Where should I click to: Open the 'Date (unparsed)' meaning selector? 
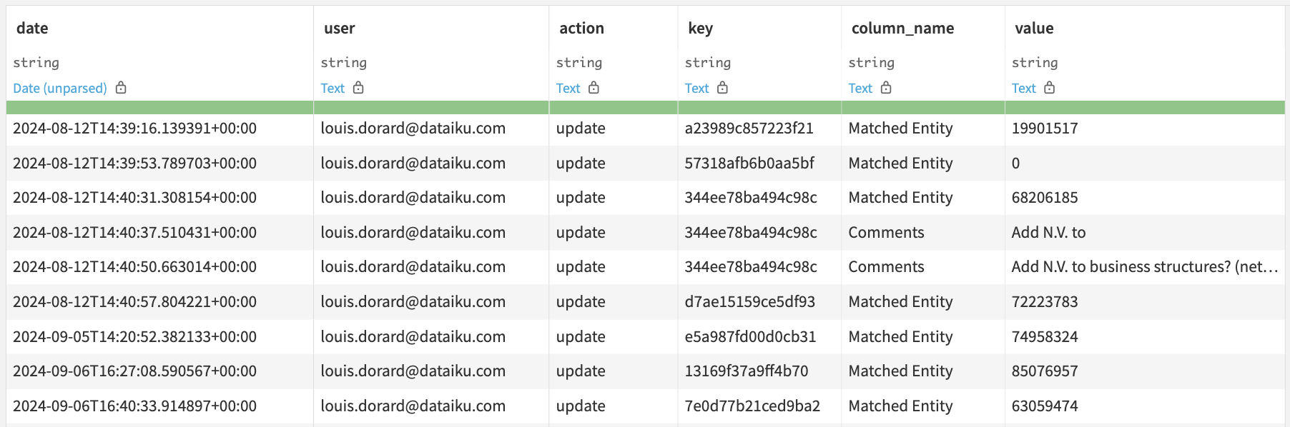click(58, 88)
